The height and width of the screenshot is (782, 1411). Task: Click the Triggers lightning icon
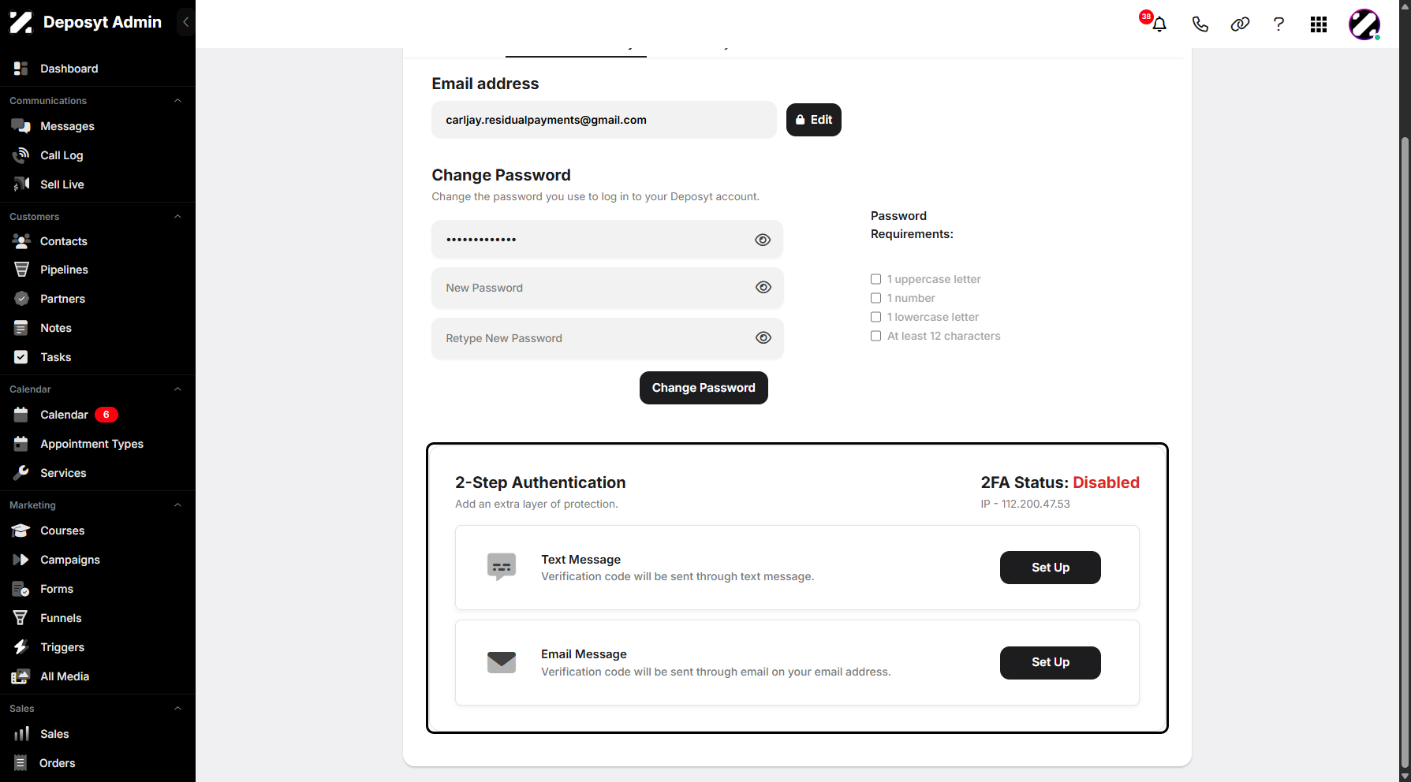tap(21, 647)
